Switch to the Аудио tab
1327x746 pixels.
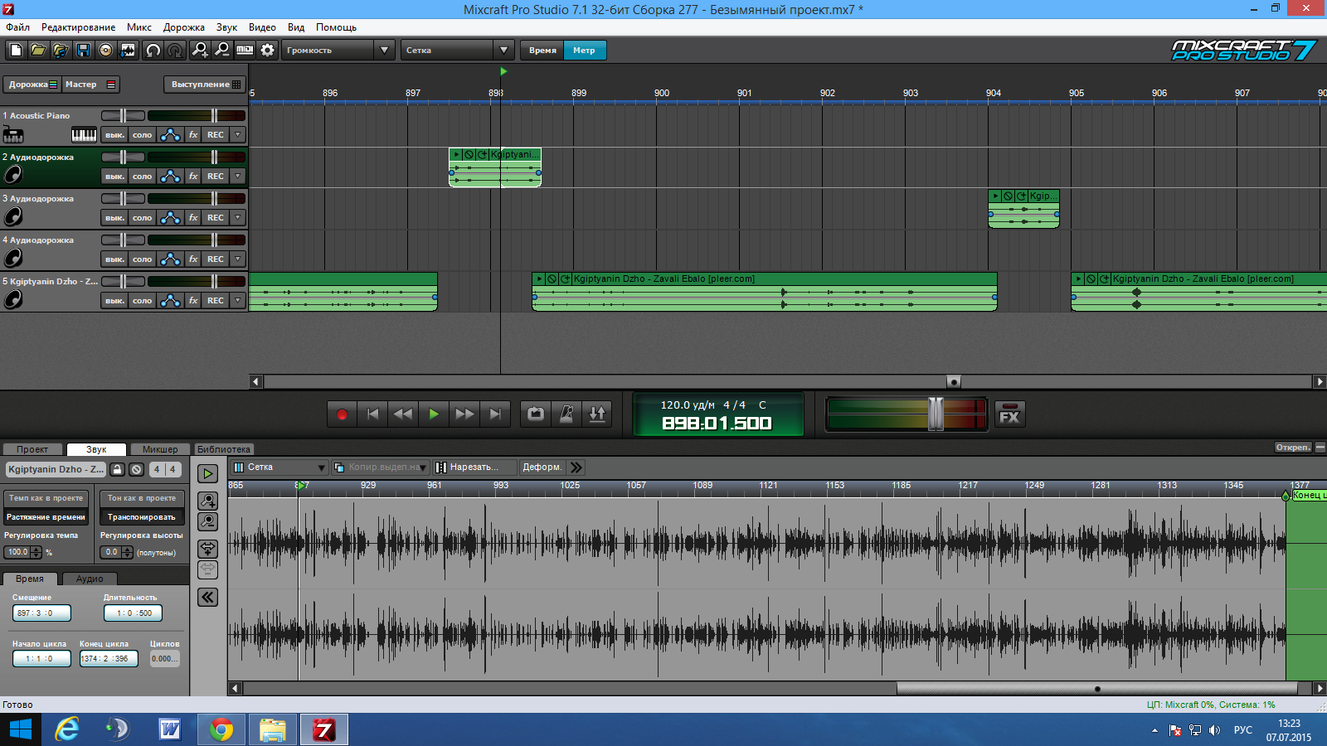(x=90, y=579)
